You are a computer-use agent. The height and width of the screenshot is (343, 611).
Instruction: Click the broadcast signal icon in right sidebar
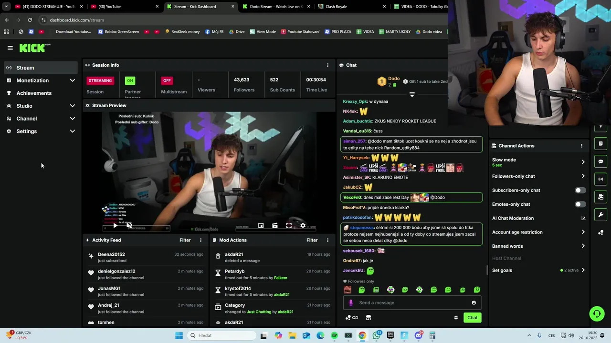click(x=601, y=179)
